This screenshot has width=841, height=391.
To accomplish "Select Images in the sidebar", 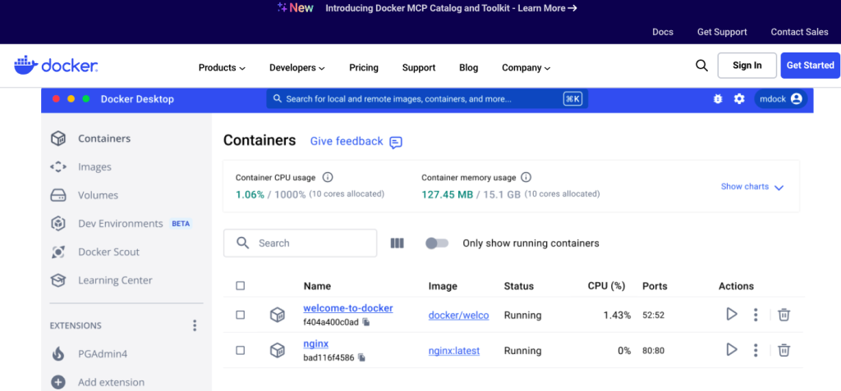I will tap(95, 167).
